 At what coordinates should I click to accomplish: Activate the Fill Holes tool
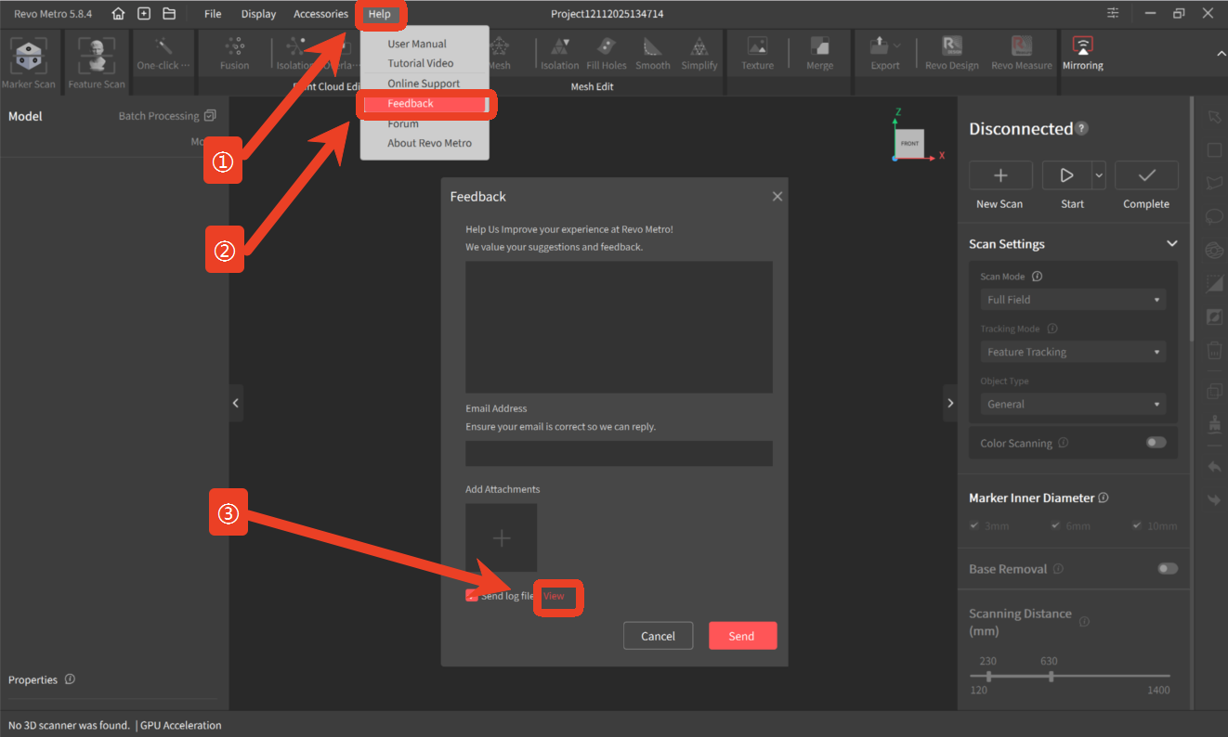(x=607, y=53)
